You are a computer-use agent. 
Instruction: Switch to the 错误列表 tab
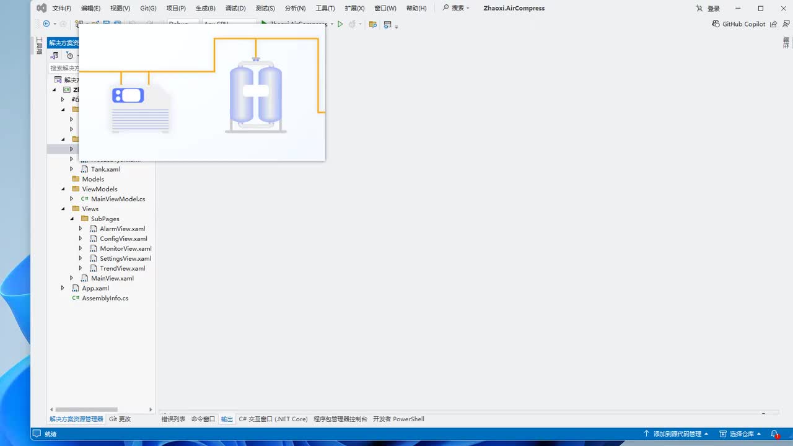pyautogui.click(x=173, y=419)
